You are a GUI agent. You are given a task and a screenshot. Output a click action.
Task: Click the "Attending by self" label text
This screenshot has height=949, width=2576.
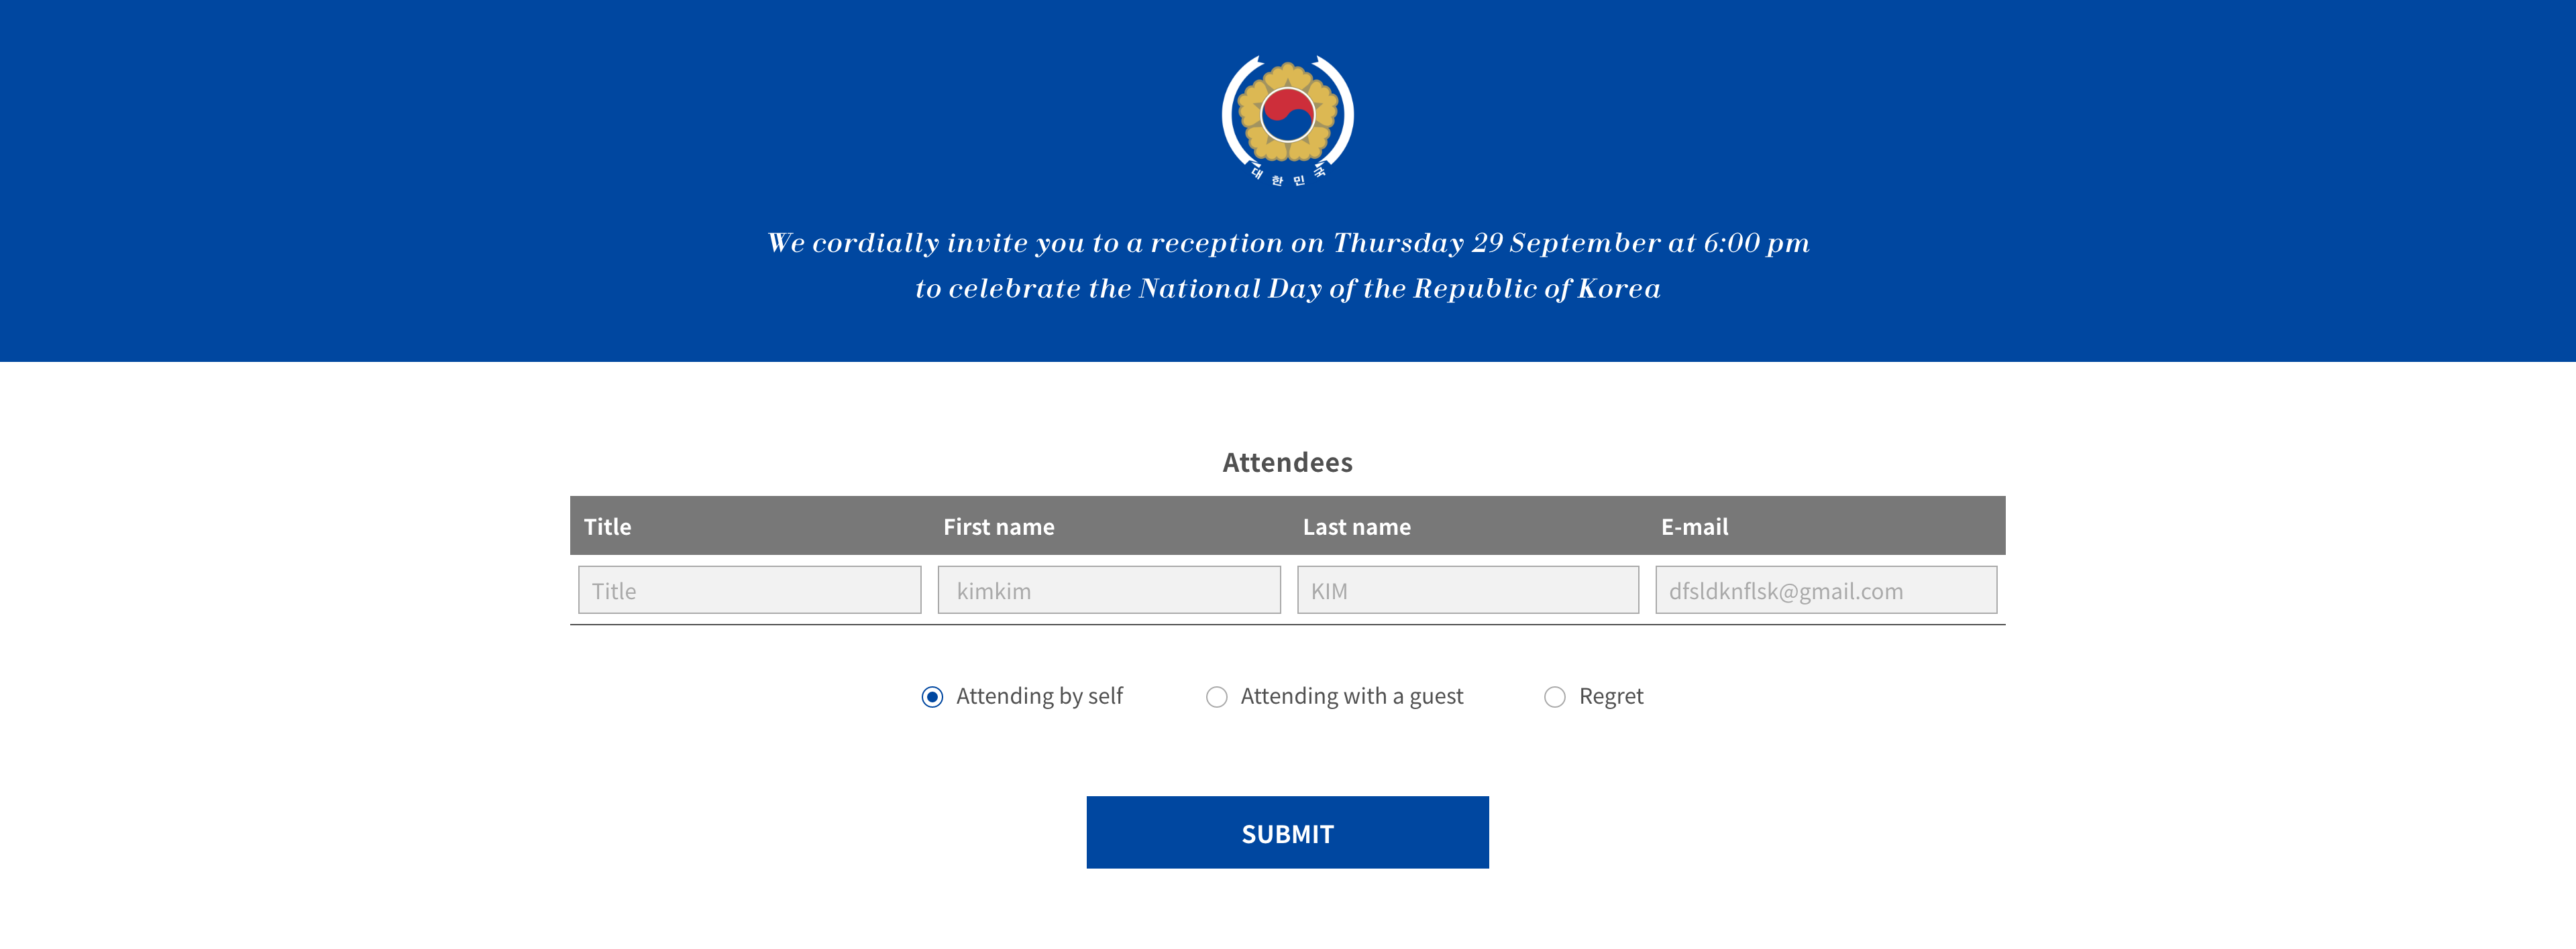click(1039, 696)
